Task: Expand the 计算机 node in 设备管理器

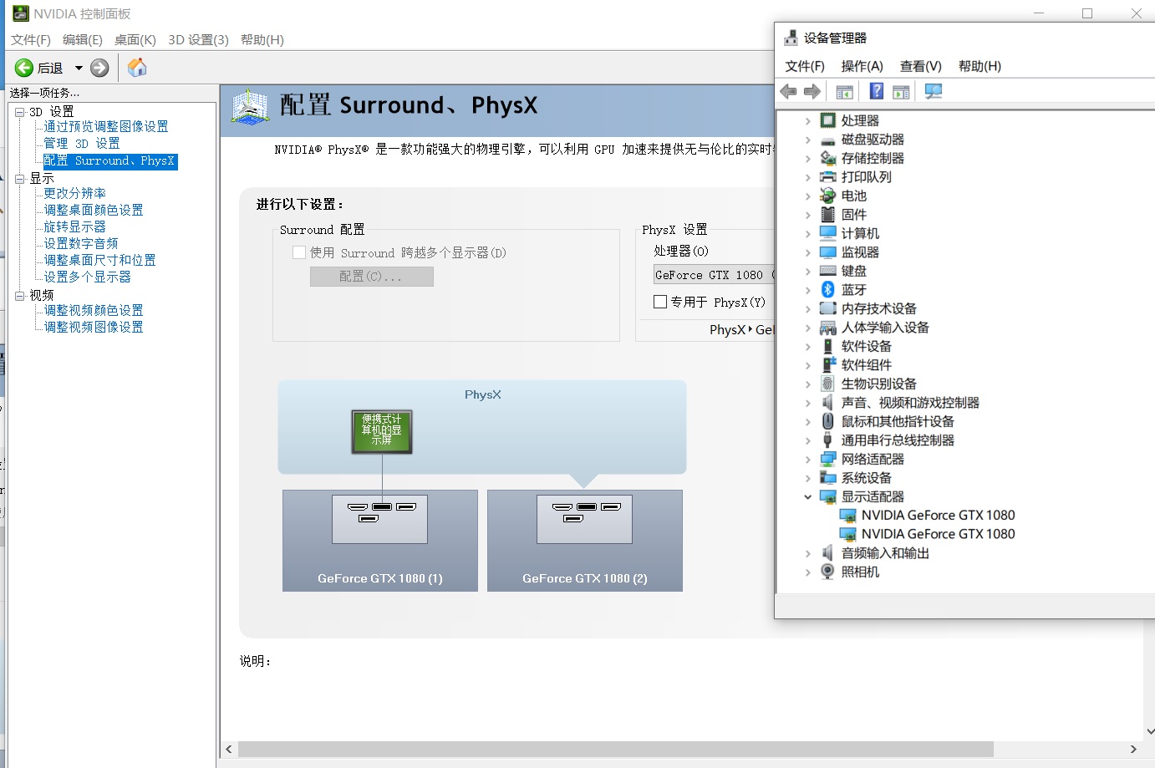Action: (x=807, y=234)
